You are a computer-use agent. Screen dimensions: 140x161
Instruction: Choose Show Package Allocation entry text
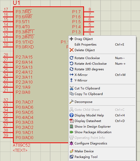pyautogui.click(x=93, y=132)
